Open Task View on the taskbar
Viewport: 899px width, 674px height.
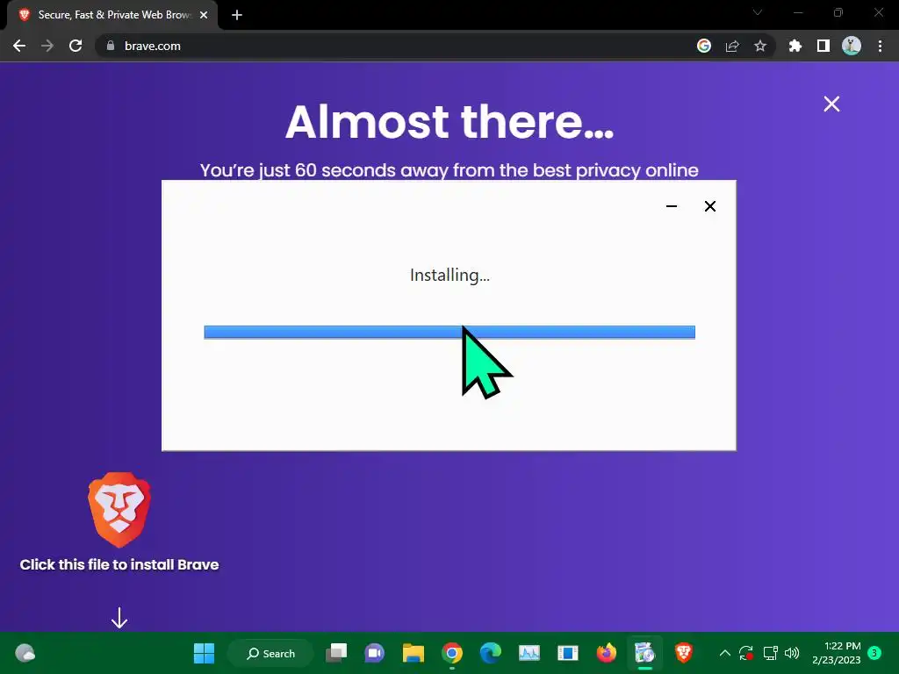tap(336, 653)
